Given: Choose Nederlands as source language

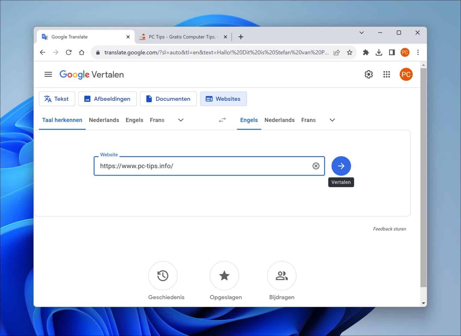Looking at the screenshot, I should [x=104, y=120].
